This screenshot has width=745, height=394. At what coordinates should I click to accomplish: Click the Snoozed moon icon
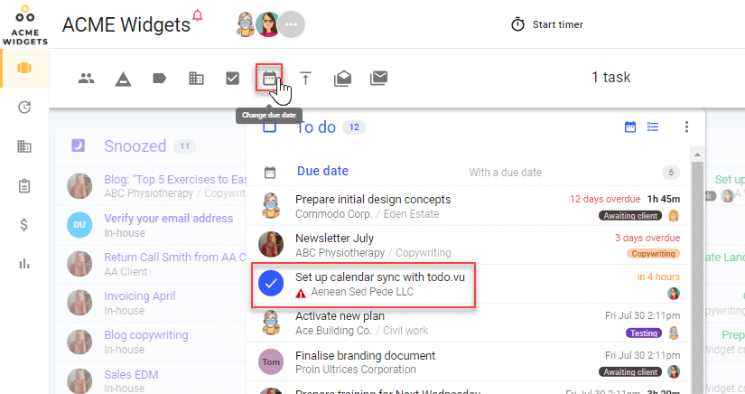[78, 145]
